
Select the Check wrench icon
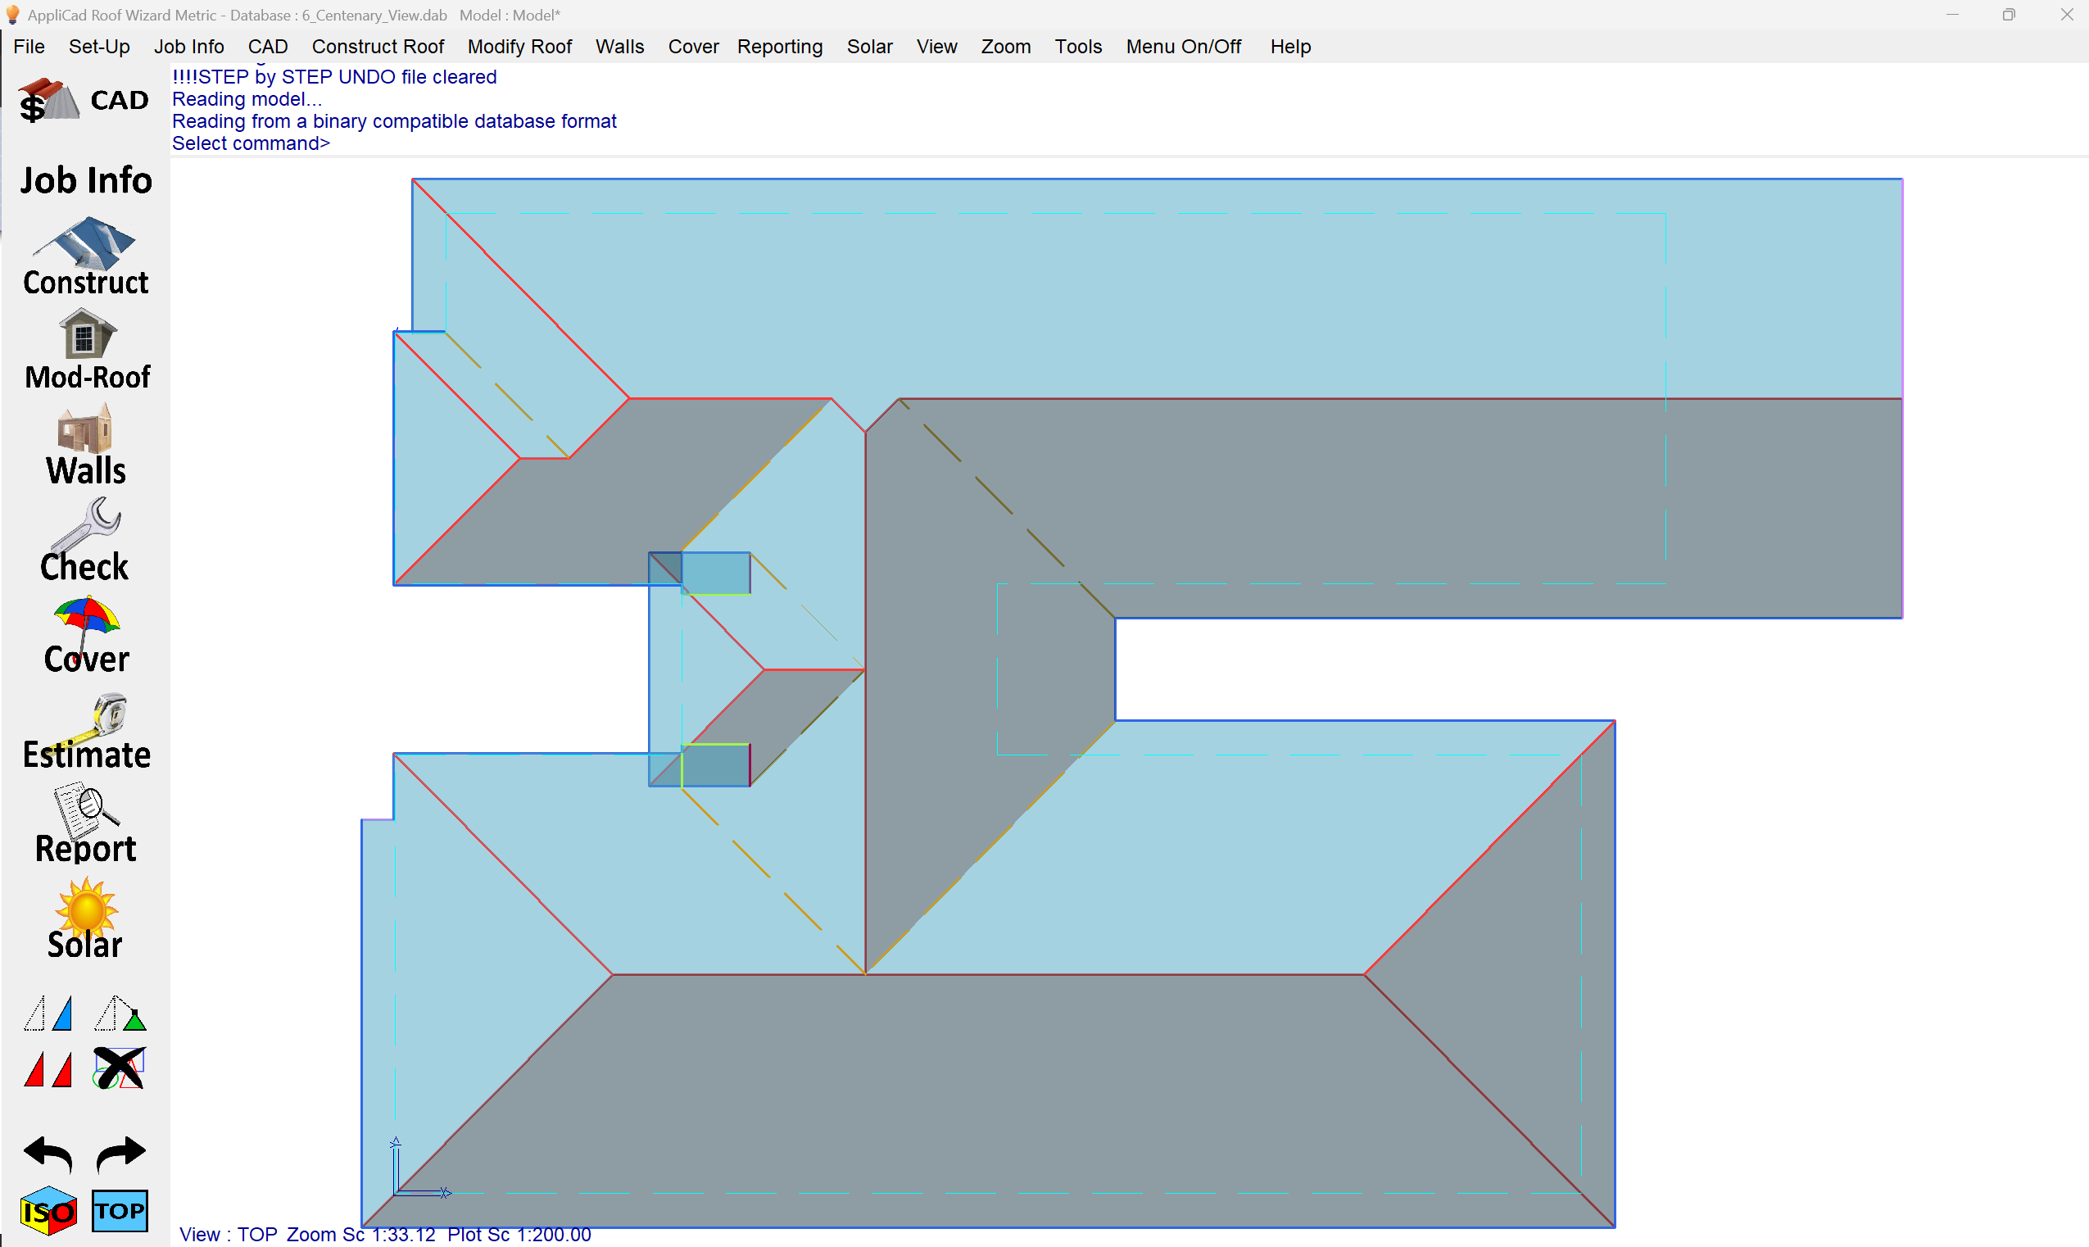point(85,540)
